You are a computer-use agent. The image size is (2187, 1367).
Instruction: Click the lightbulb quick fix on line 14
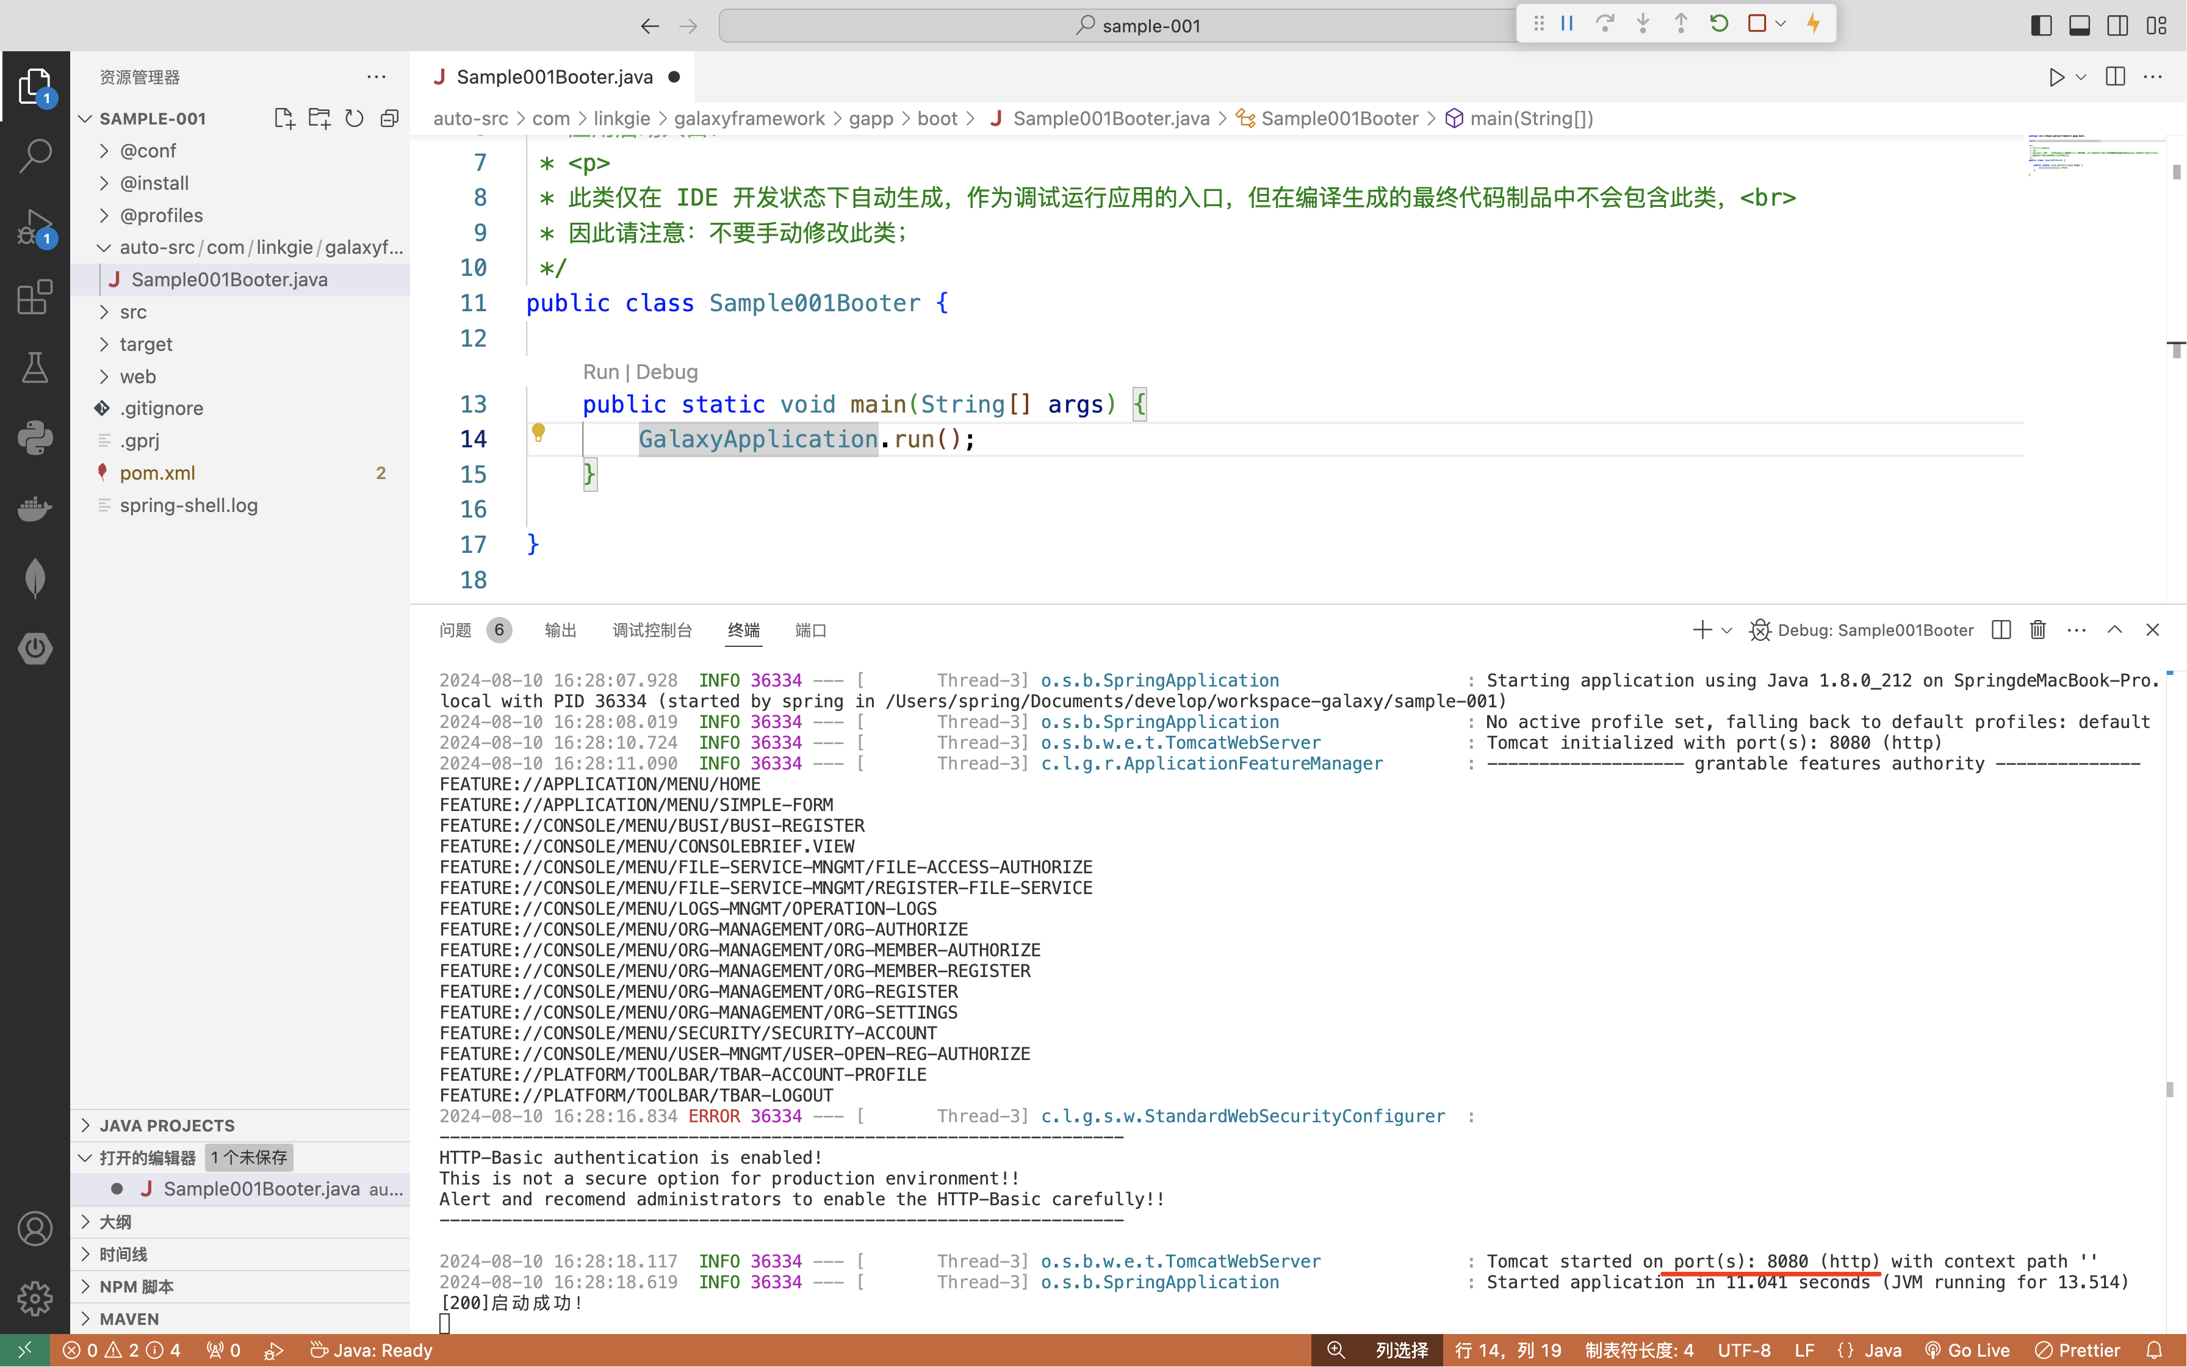click(x=538, y=433)
